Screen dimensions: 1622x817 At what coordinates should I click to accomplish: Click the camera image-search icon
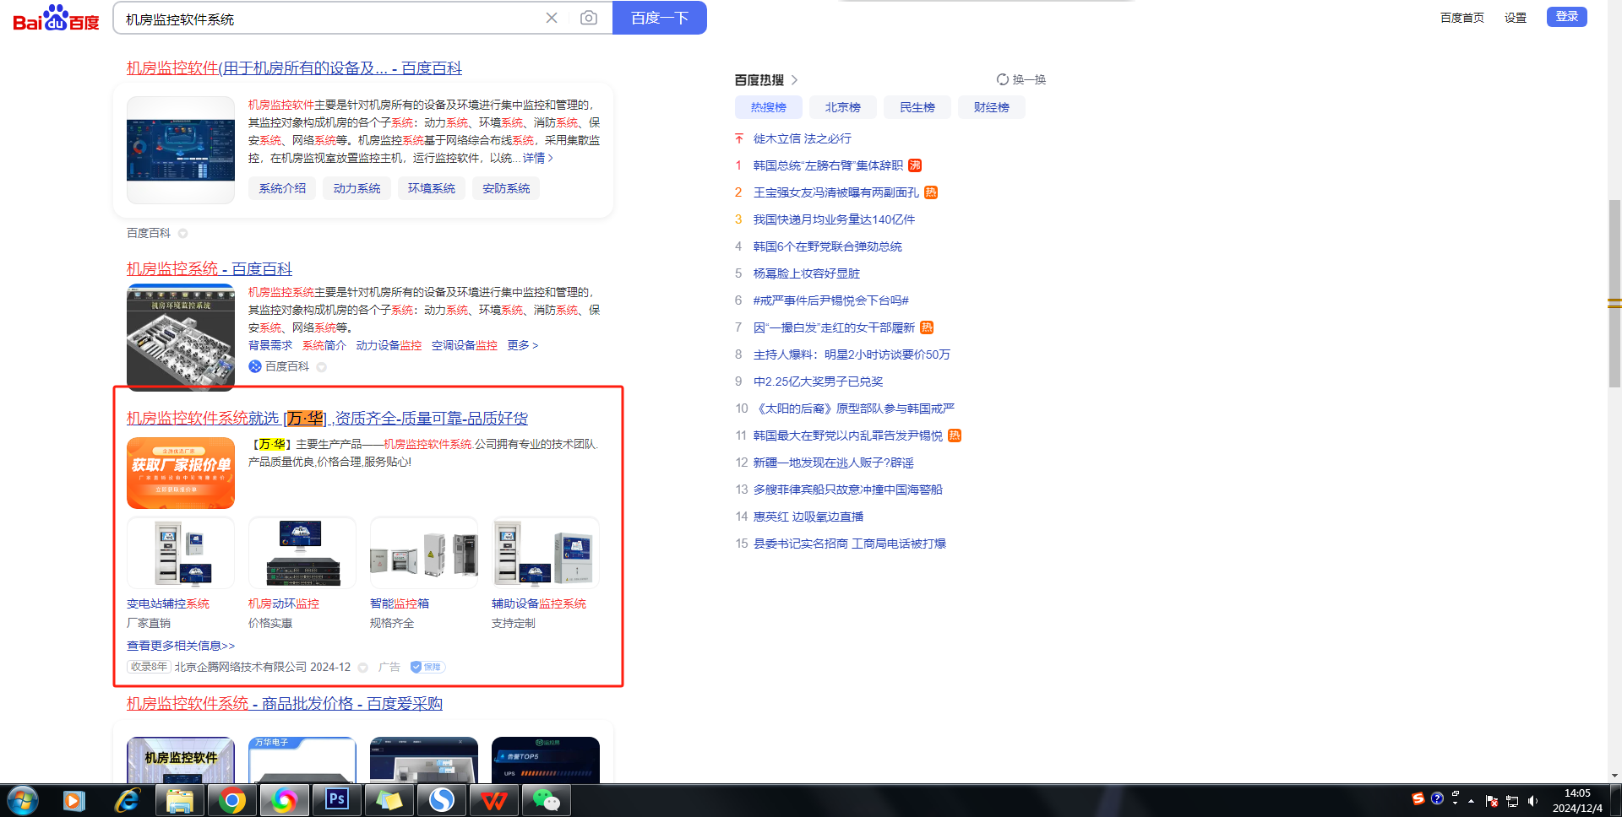tap(589, 18)
